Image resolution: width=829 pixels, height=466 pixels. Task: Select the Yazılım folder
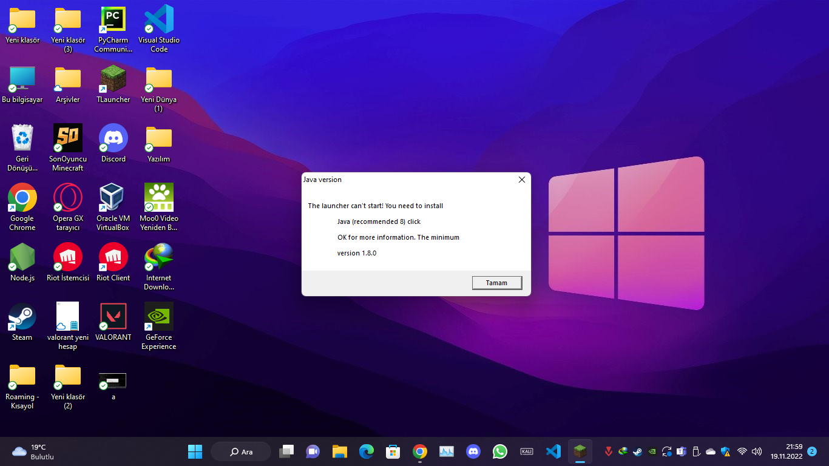159,143
